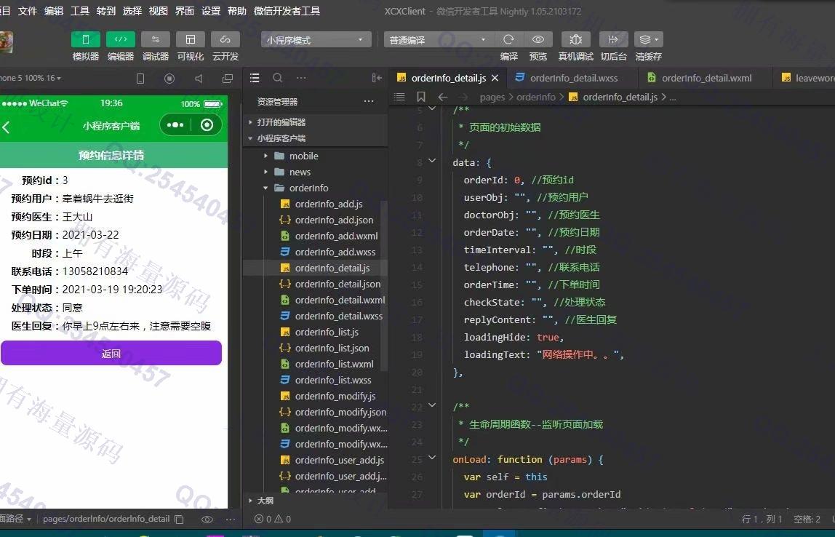
Task: Toggle the 调试器 debugger panel button
Action: point(156,39)
